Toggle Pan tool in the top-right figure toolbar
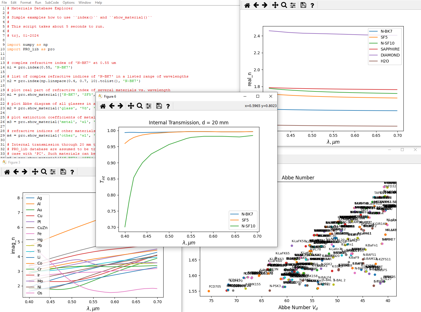This screenshot has height=312, width=421. [275, 5]
